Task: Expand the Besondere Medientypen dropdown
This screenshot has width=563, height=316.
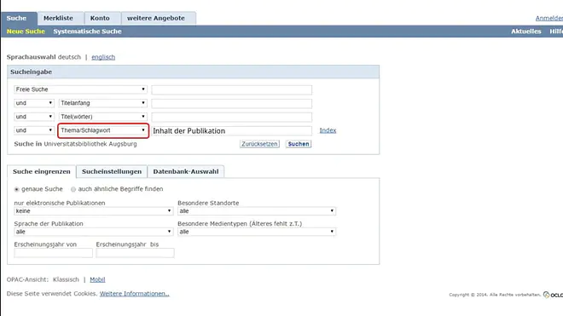Action: (x=257, y=232)
